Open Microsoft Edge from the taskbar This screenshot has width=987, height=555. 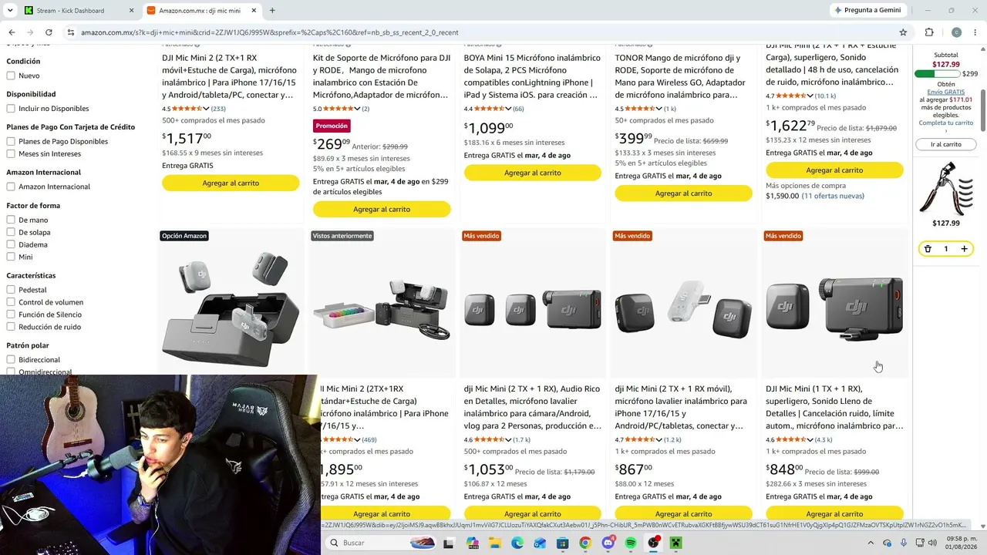[x=517, y=543]
